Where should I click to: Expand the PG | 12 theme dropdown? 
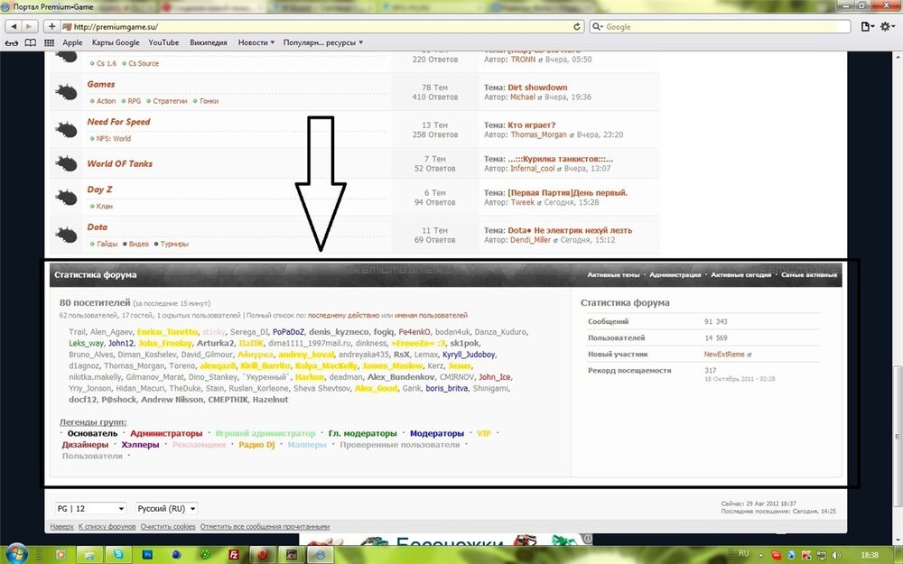[90, 508]
